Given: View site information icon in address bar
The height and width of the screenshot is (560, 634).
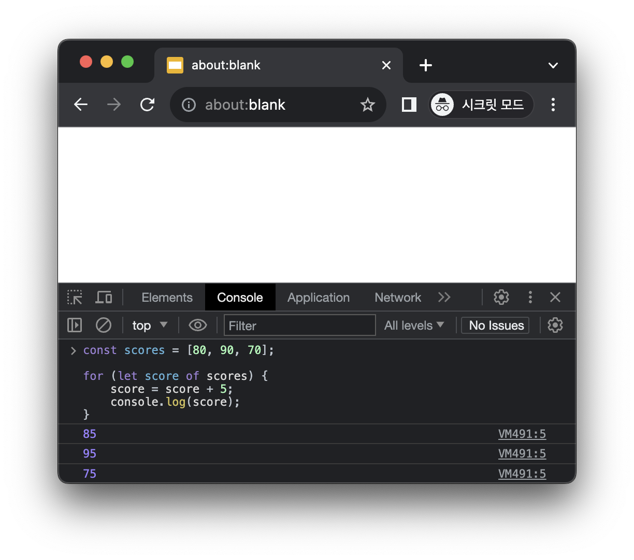Looking at the screenshot, I should [189, 105].
